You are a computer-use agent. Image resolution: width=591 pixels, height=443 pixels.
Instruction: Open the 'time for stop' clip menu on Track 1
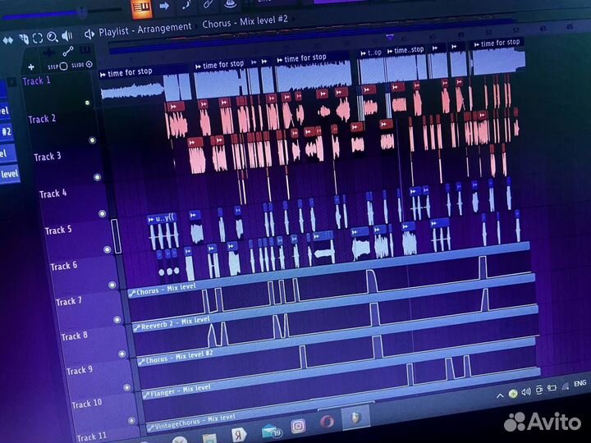tap(104, 73)
